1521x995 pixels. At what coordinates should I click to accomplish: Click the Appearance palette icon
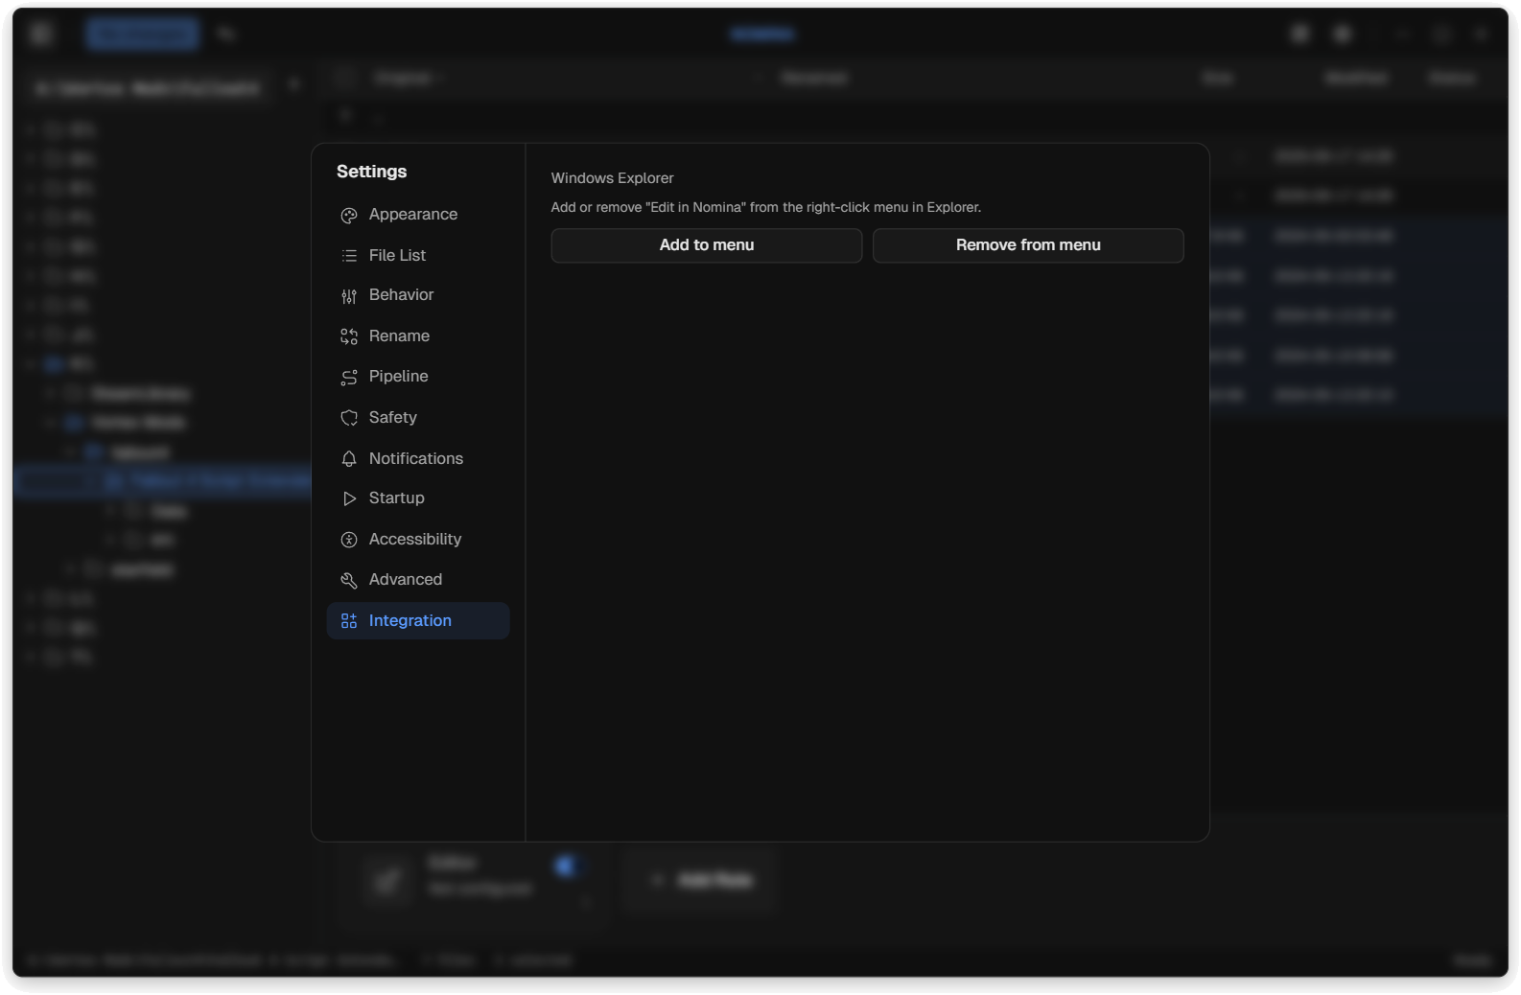(x=349, y=216)
